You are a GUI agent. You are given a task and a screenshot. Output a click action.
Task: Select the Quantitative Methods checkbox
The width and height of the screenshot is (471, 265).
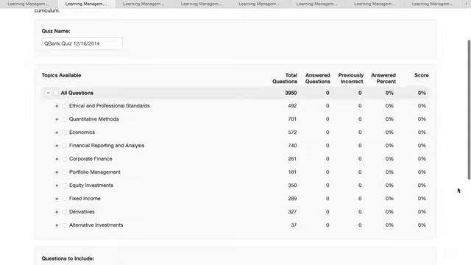[64, 119]
